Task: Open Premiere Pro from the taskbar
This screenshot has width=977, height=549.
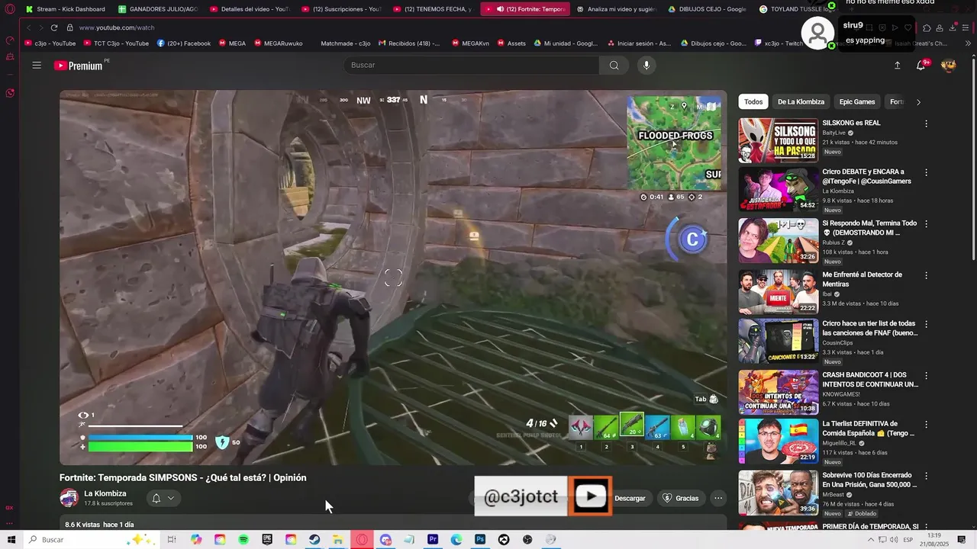Action: [x=433, y=540]
